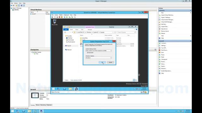Click the Checkpoint icon in the VM Connection toolbar

(70, 17)
